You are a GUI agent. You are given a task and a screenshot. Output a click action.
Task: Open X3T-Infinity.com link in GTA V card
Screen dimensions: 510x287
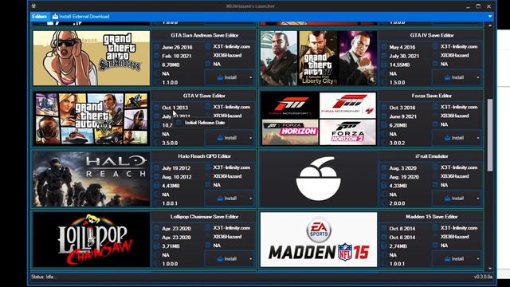[x=232, y=107]
